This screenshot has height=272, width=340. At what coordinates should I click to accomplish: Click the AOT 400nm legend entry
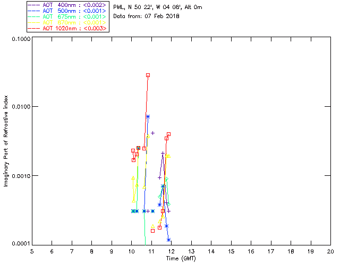pos(68,5)
